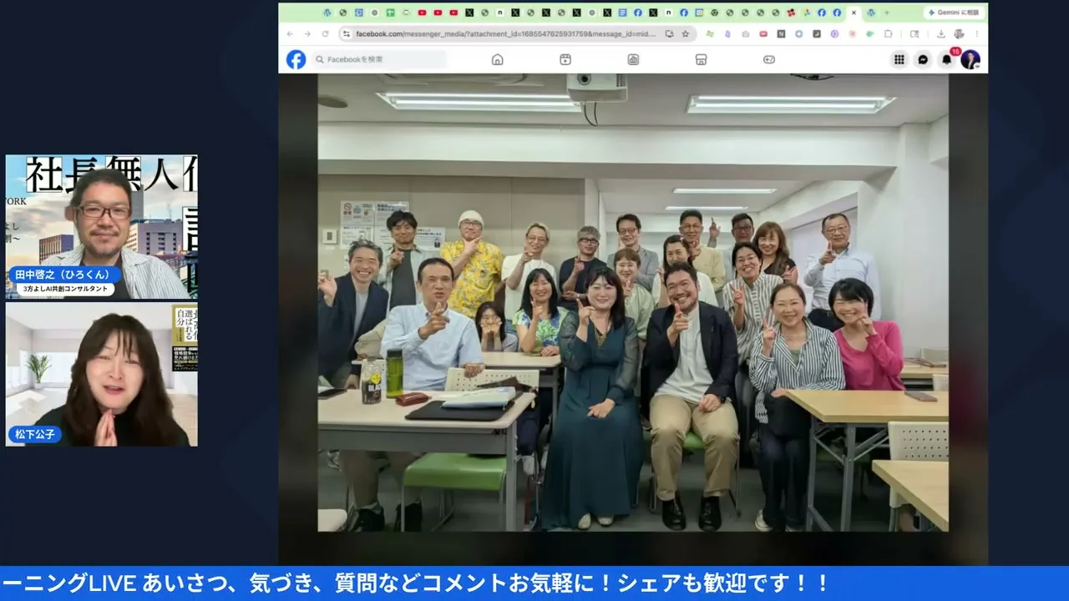
Task: Open Facebook notifications bell
Action: [946, 59]
